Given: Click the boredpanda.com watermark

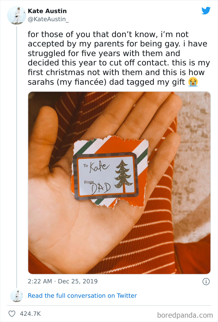Looking at the screenshot, I should (x=185, y=315).
